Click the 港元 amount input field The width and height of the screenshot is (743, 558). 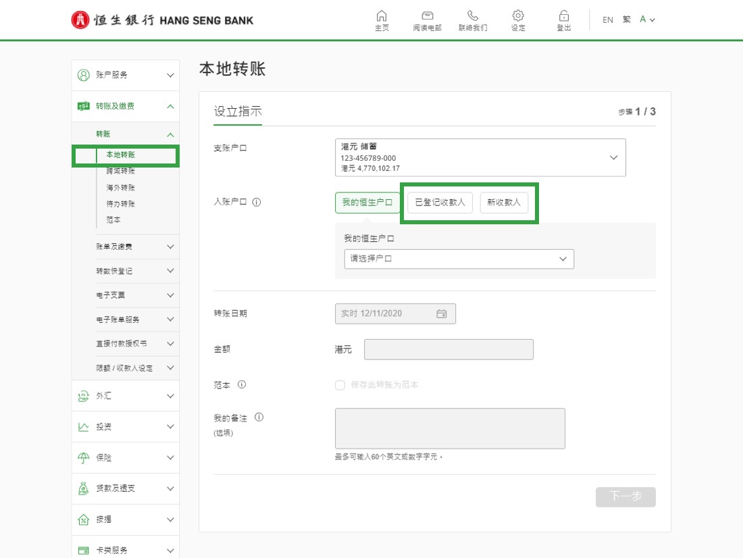click(x=449, y=349)
